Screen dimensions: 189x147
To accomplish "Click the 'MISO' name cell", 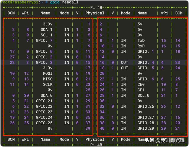I will point(48,79).
